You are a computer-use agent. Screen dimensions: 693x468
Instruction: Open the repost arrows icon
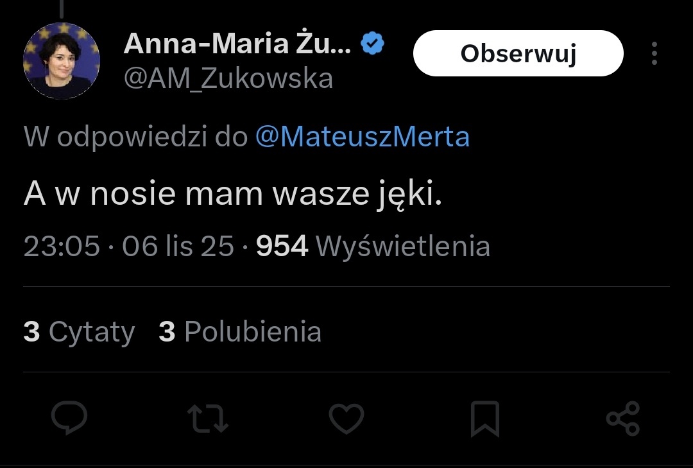tap(208, 419)
